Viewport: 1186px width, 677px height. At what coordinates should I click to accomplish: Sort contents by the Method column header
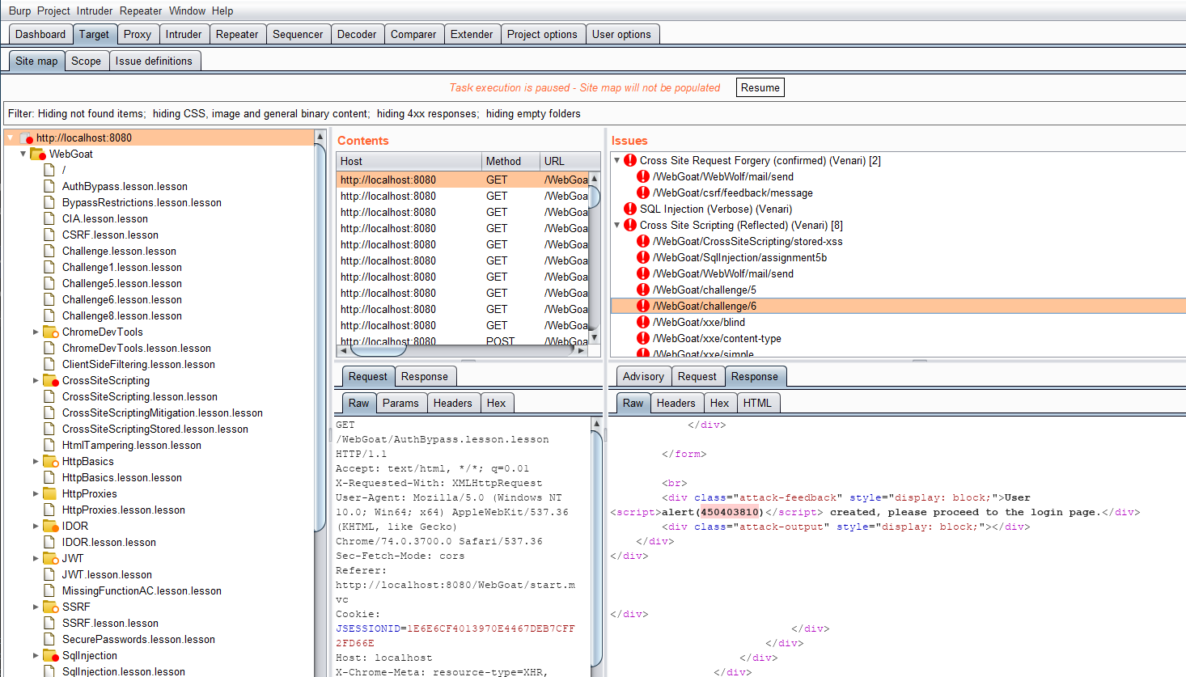tap(511, 161)
